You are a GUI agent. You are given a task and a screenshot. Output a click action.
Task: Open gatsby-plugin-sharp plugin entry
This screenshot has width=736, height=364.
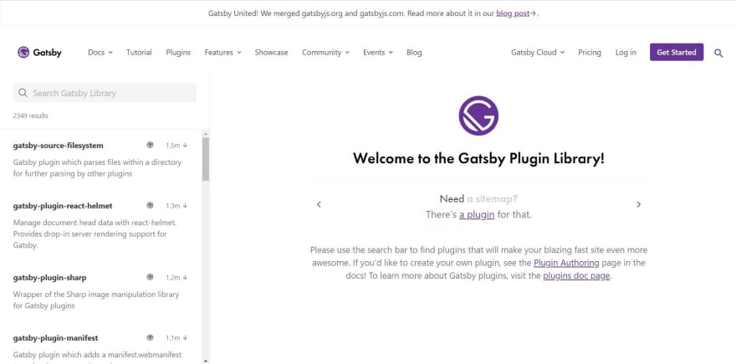coord(49,278)
